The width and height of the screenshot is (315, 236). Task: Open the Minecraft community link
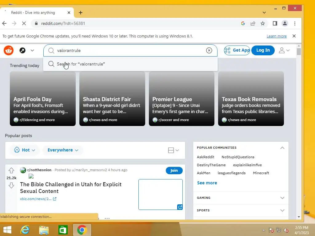[x=261, y=173]
